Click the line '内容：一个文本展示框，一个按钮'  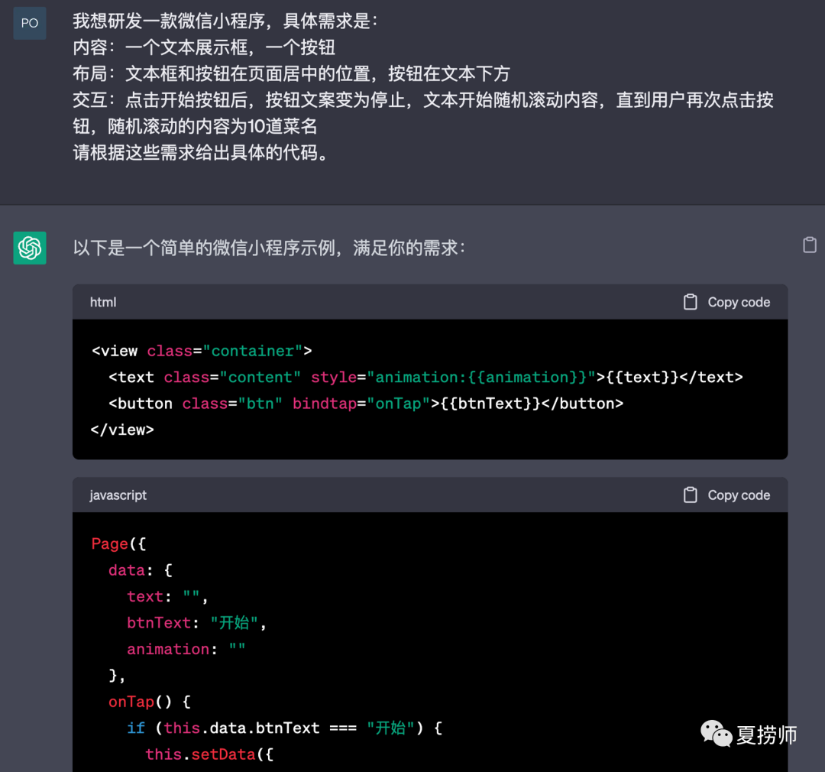pyautogui.click(x=204, y=48)
